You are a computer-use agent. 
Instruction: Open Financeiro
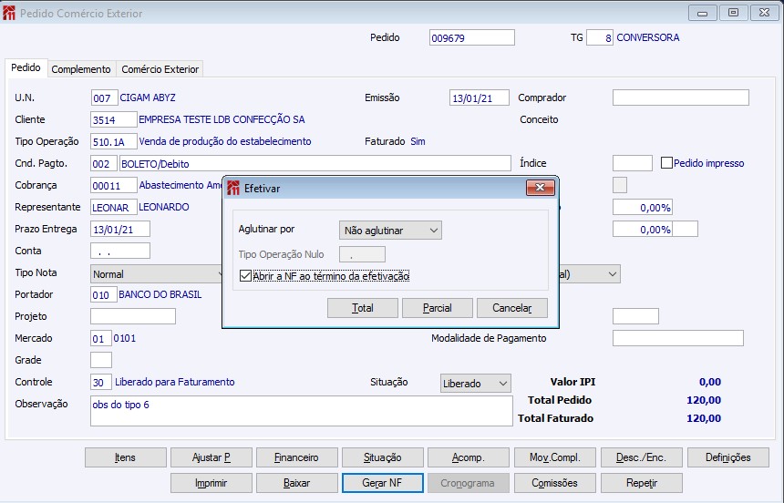click(x=296, y=457)
